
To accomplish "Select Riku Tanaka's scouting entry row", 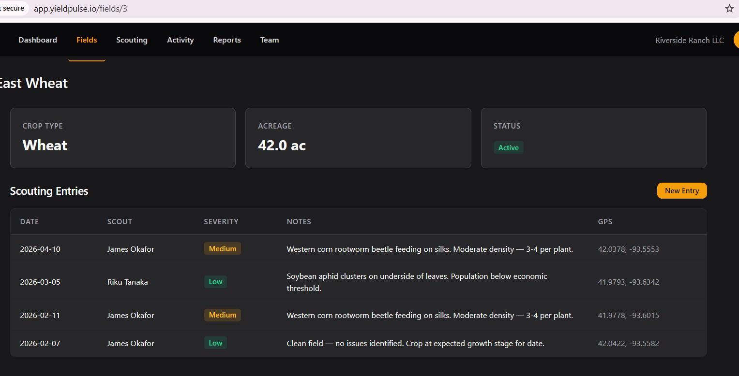I will pos(128,282).
